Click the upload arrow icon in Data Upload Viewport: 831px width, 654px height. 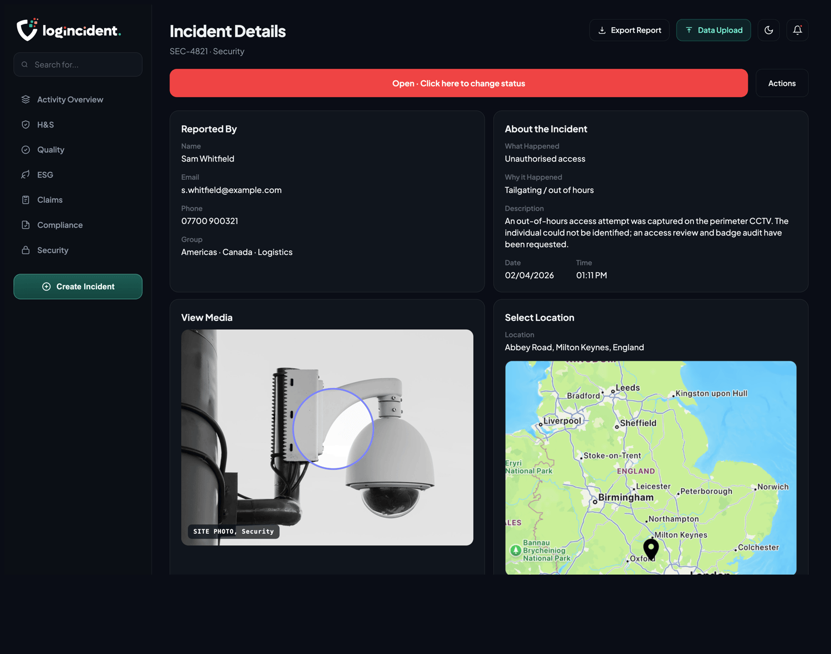[689, 30]
